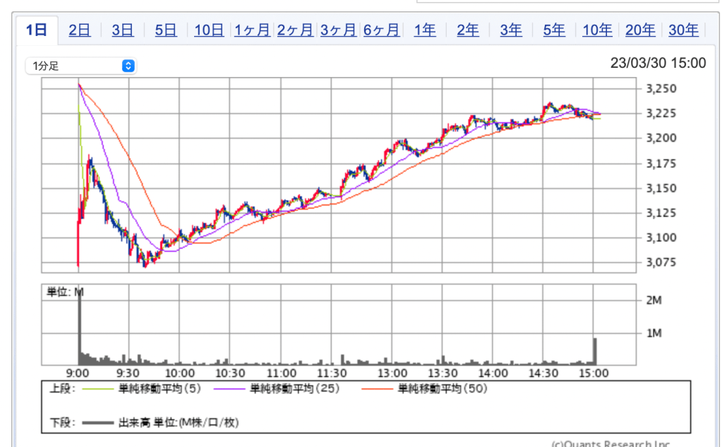This screenshot has width=722, height=447.
Task: Open the 1分足 interval dropdown
Action: [80, 66]
